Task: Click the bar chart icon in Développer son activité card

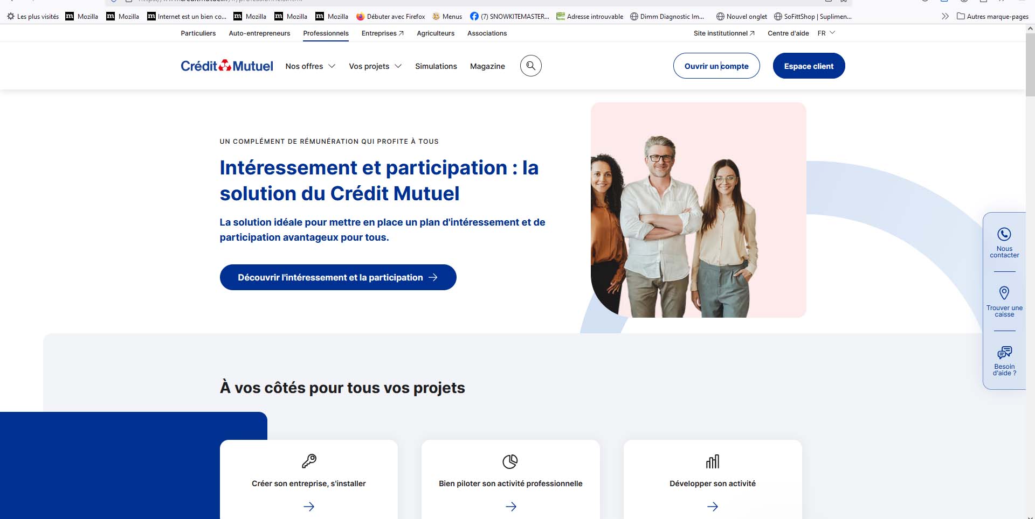Action: (713, 461)
